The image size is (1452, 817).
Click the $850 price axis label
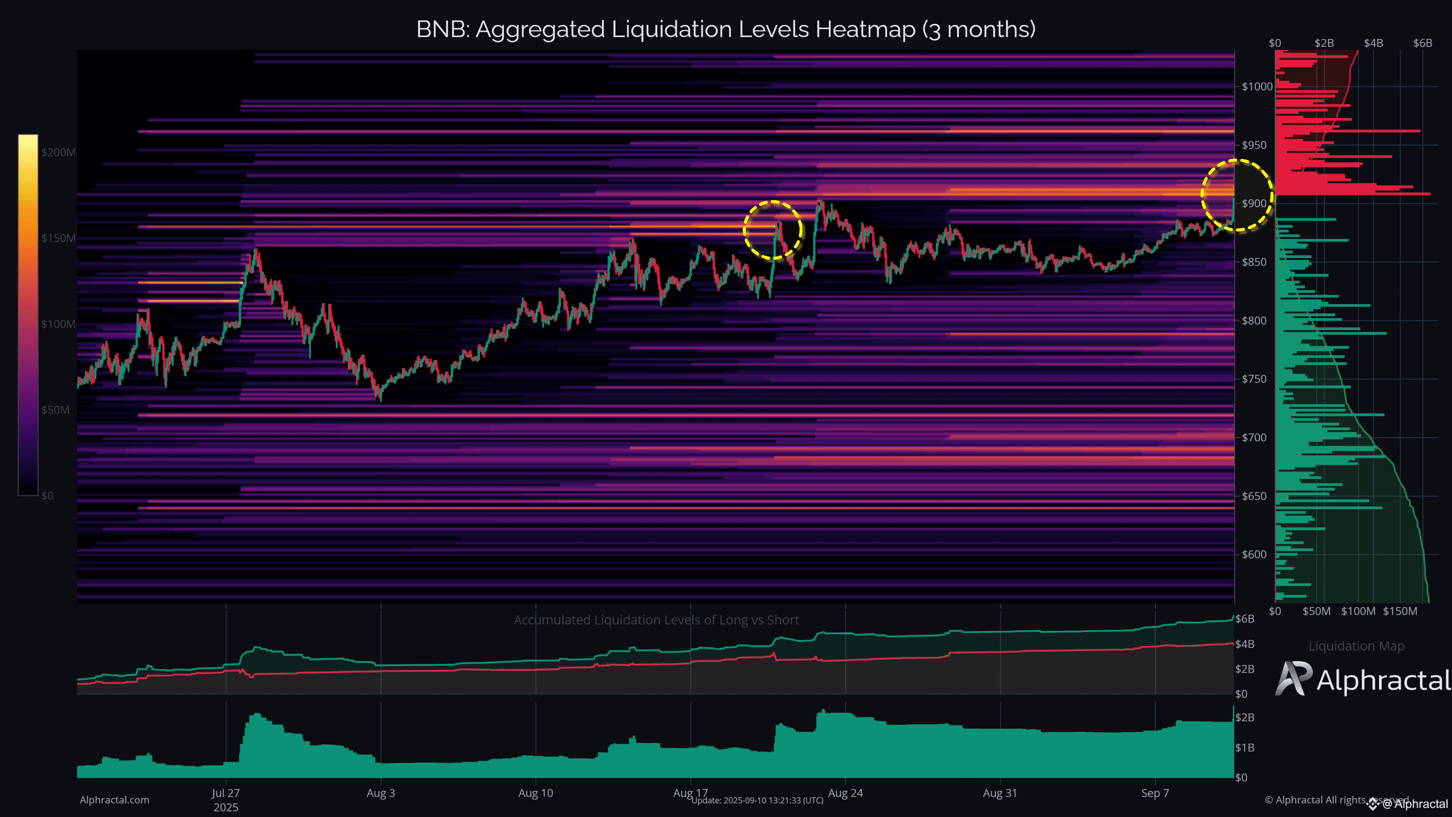1254,262
